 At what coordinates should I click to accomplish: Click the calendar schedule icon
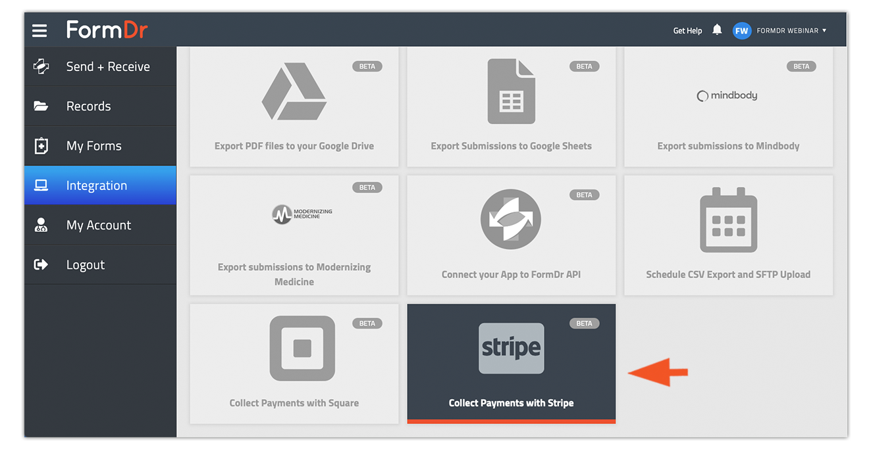[x=728, y=220]
